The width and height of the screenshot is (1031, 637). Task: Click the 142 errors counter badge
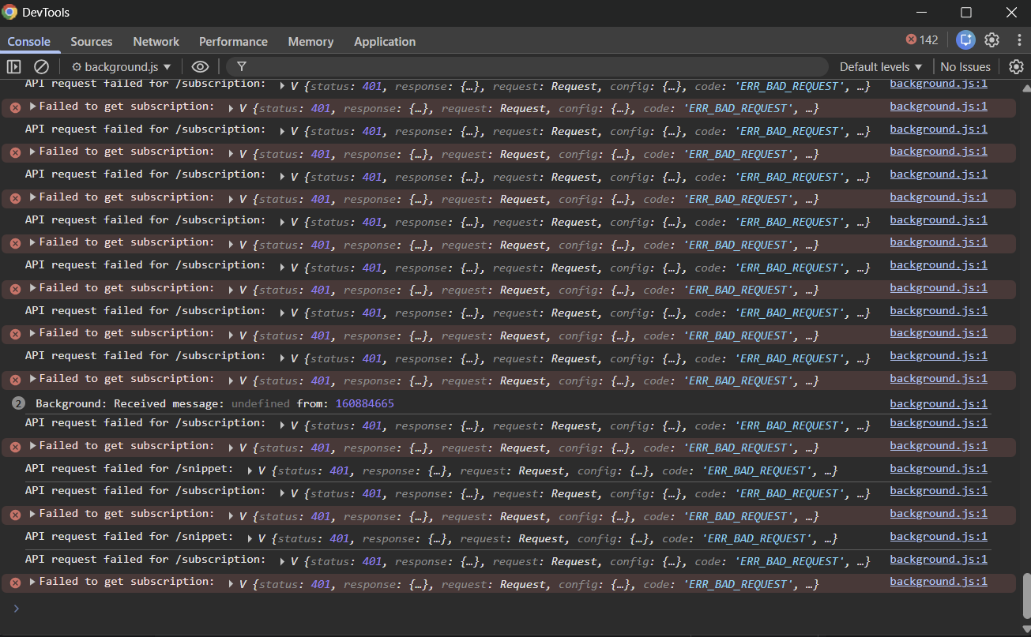[x=922, y=40]
